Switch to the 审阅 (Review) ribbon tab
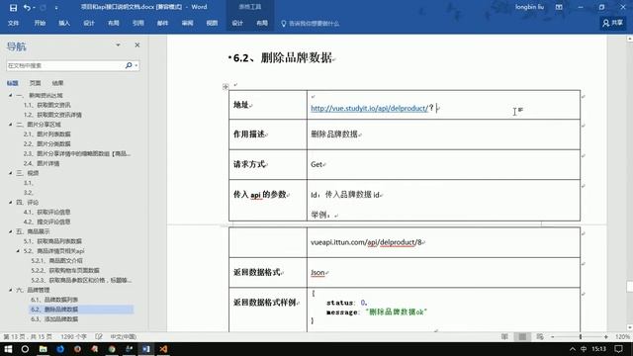633x356 pixels. point(187,23)
